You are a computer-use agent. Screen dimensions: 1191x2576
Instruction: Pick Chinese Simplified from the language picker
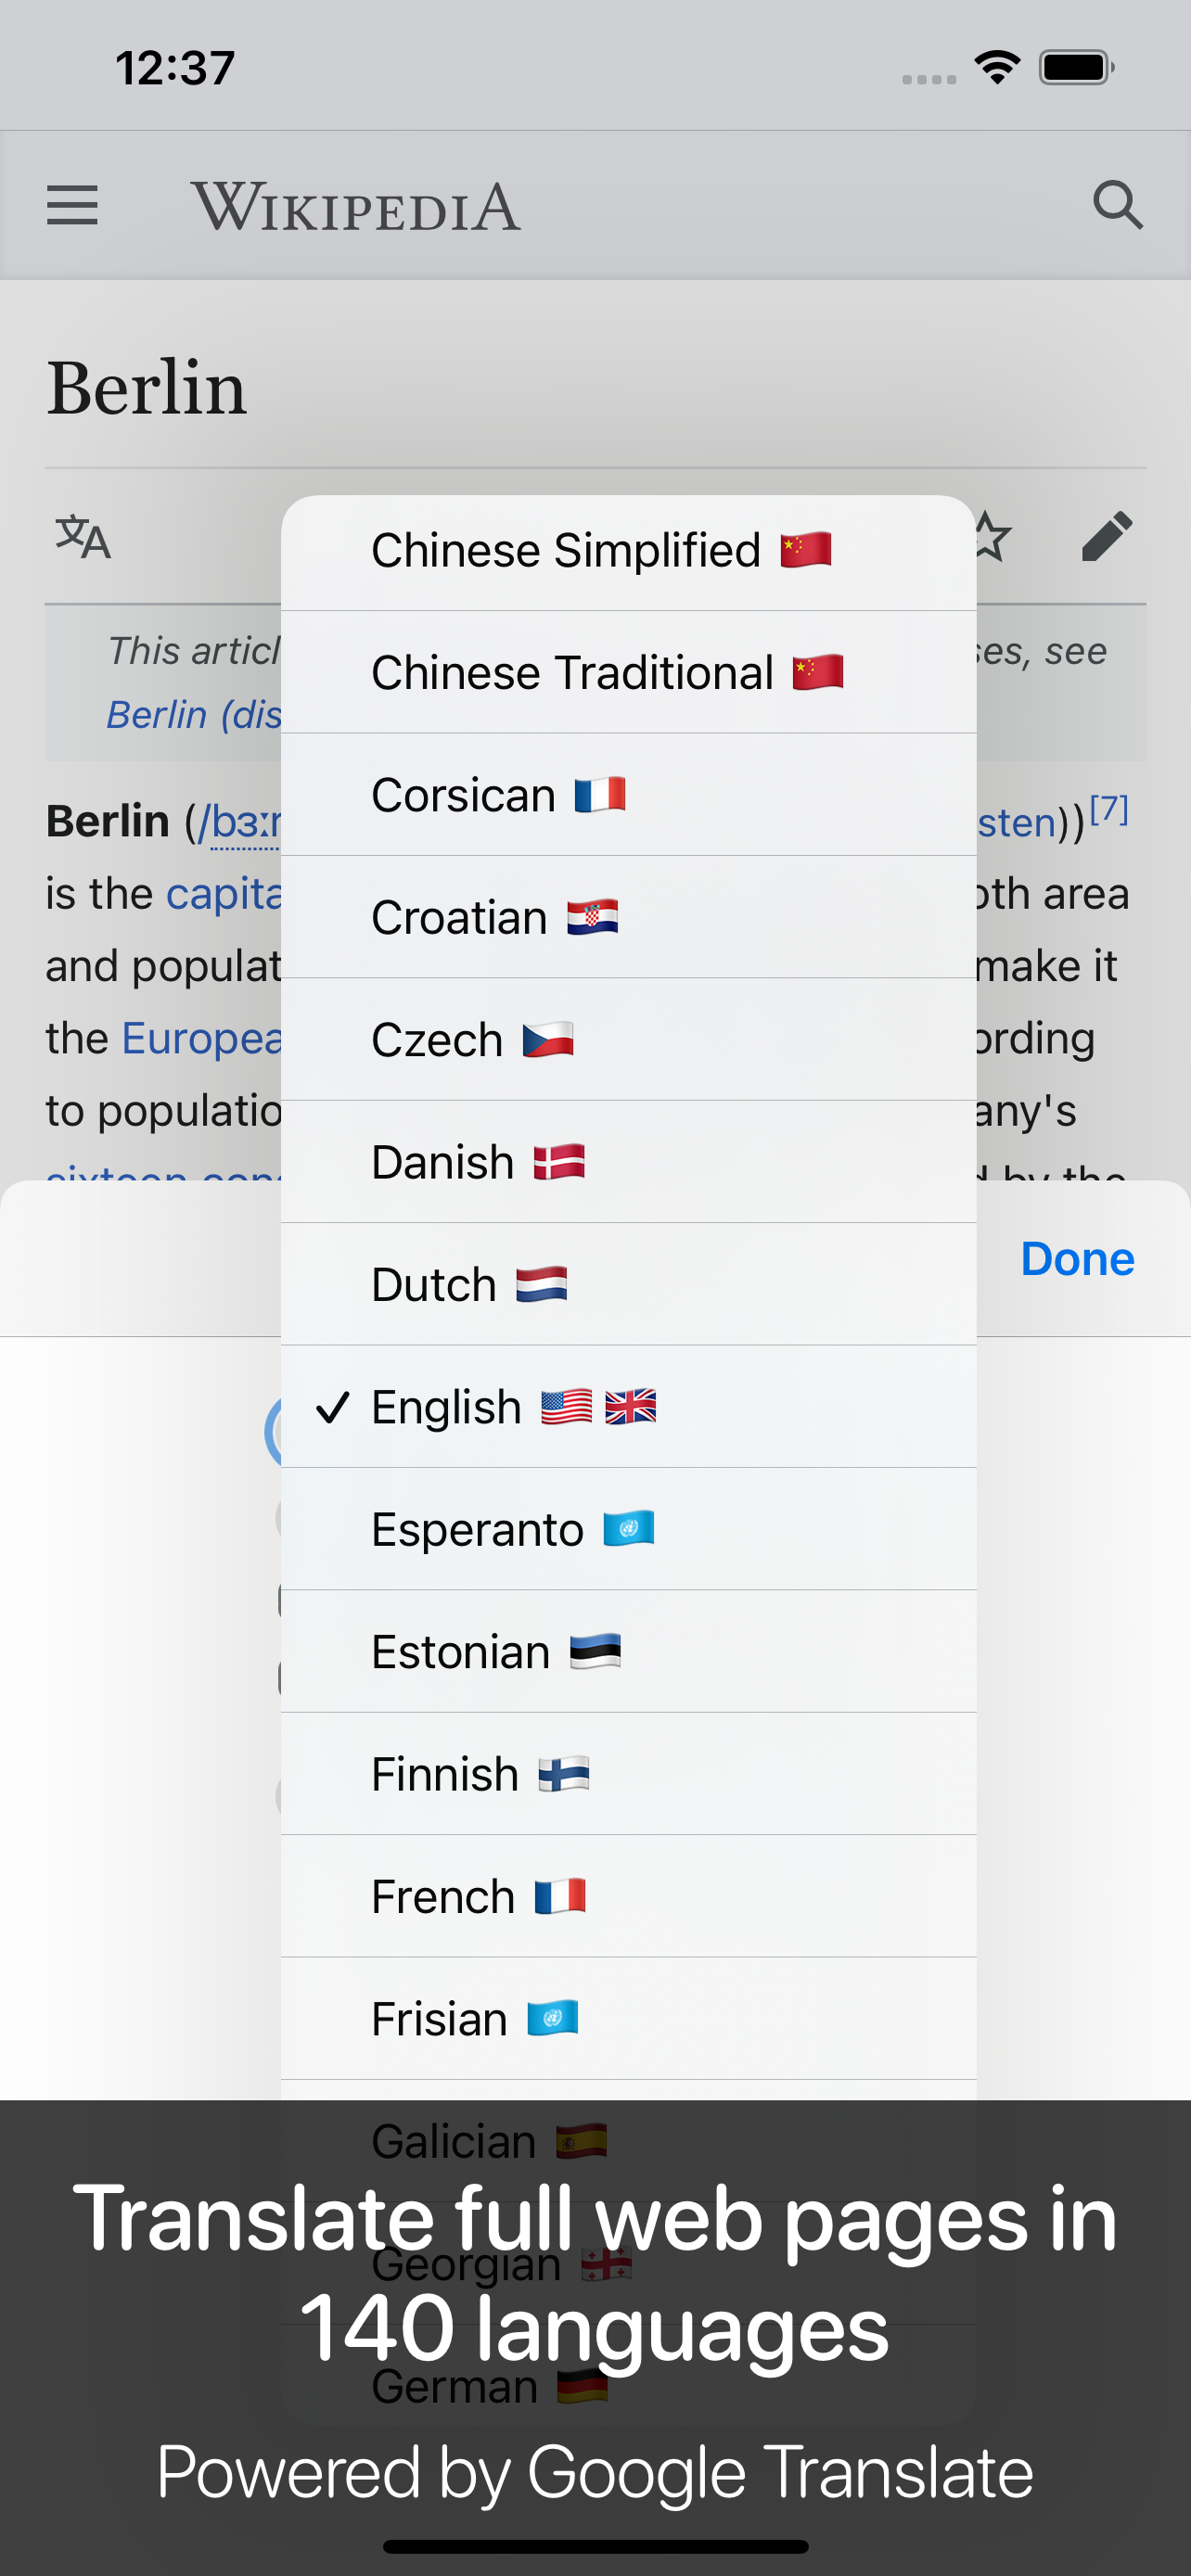(x=628, y=548)
